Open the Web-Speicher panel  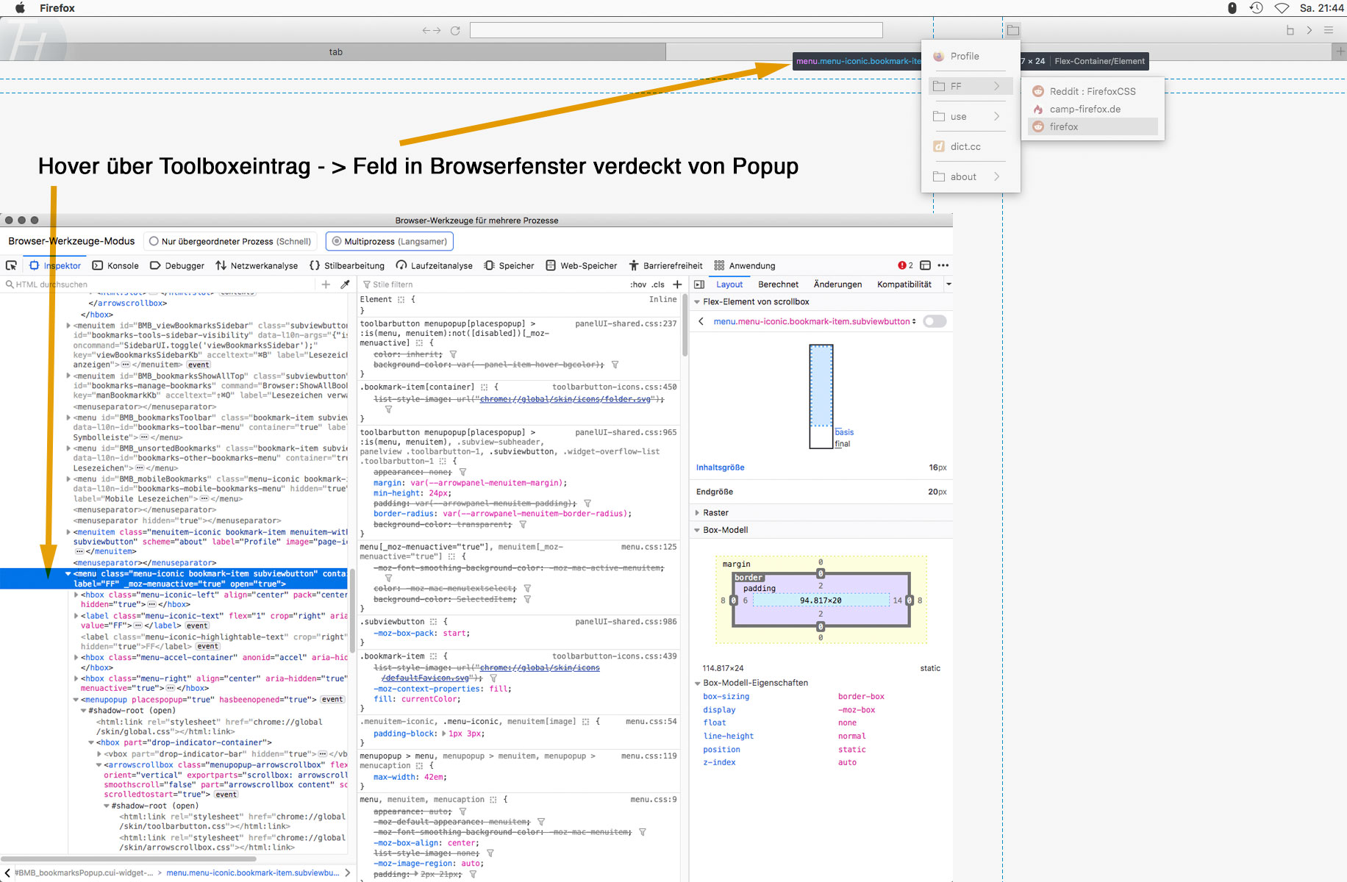[582, 265]
